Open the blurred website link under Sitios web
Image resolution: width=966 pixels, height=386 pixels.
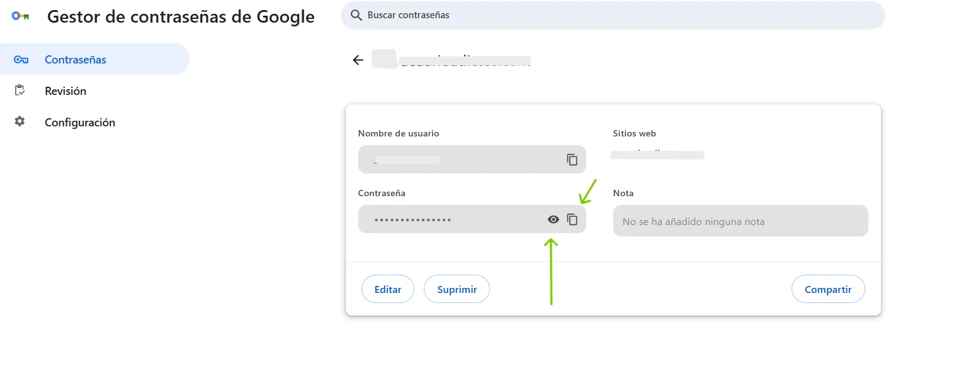coord(657,154)
